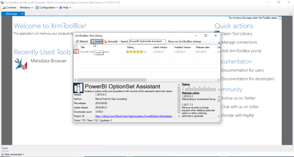Click Visit XrmToolBox portal
The width and height of the screenshot is (294, 157).
point(241,51)
